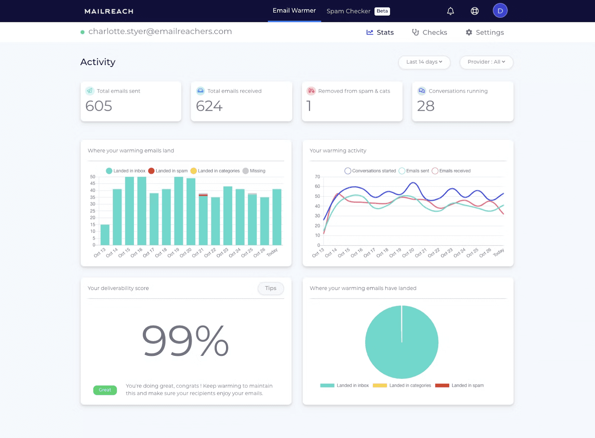Click the Tips button
This screenshot has width=595, height=438.
coord(270,288)
